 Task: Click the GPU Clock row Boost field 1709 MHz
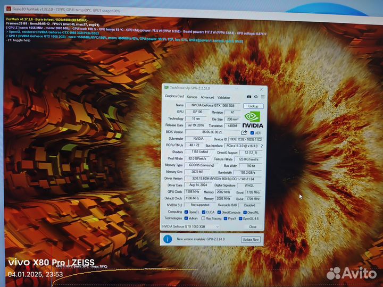pyautogui.click(x=253, y=192)
